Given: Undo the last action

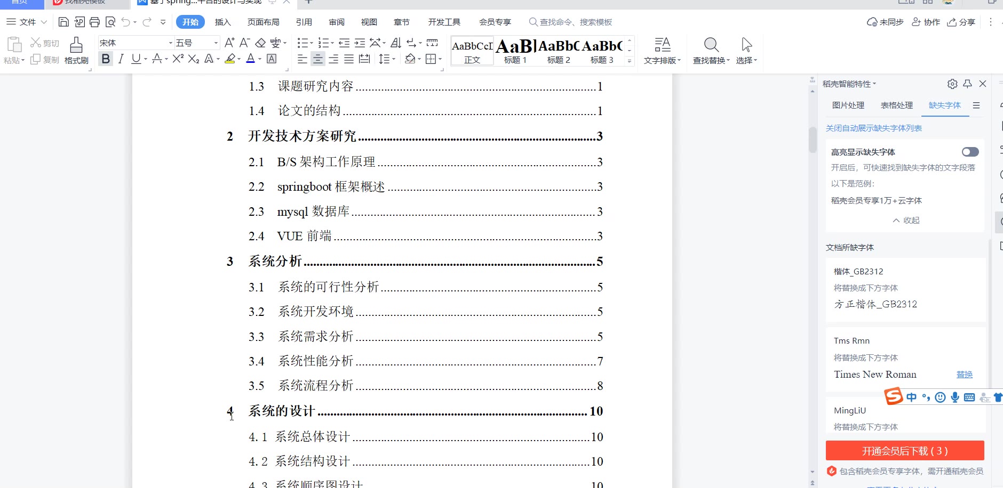Looking at the screenshot, I should point(126,22).
